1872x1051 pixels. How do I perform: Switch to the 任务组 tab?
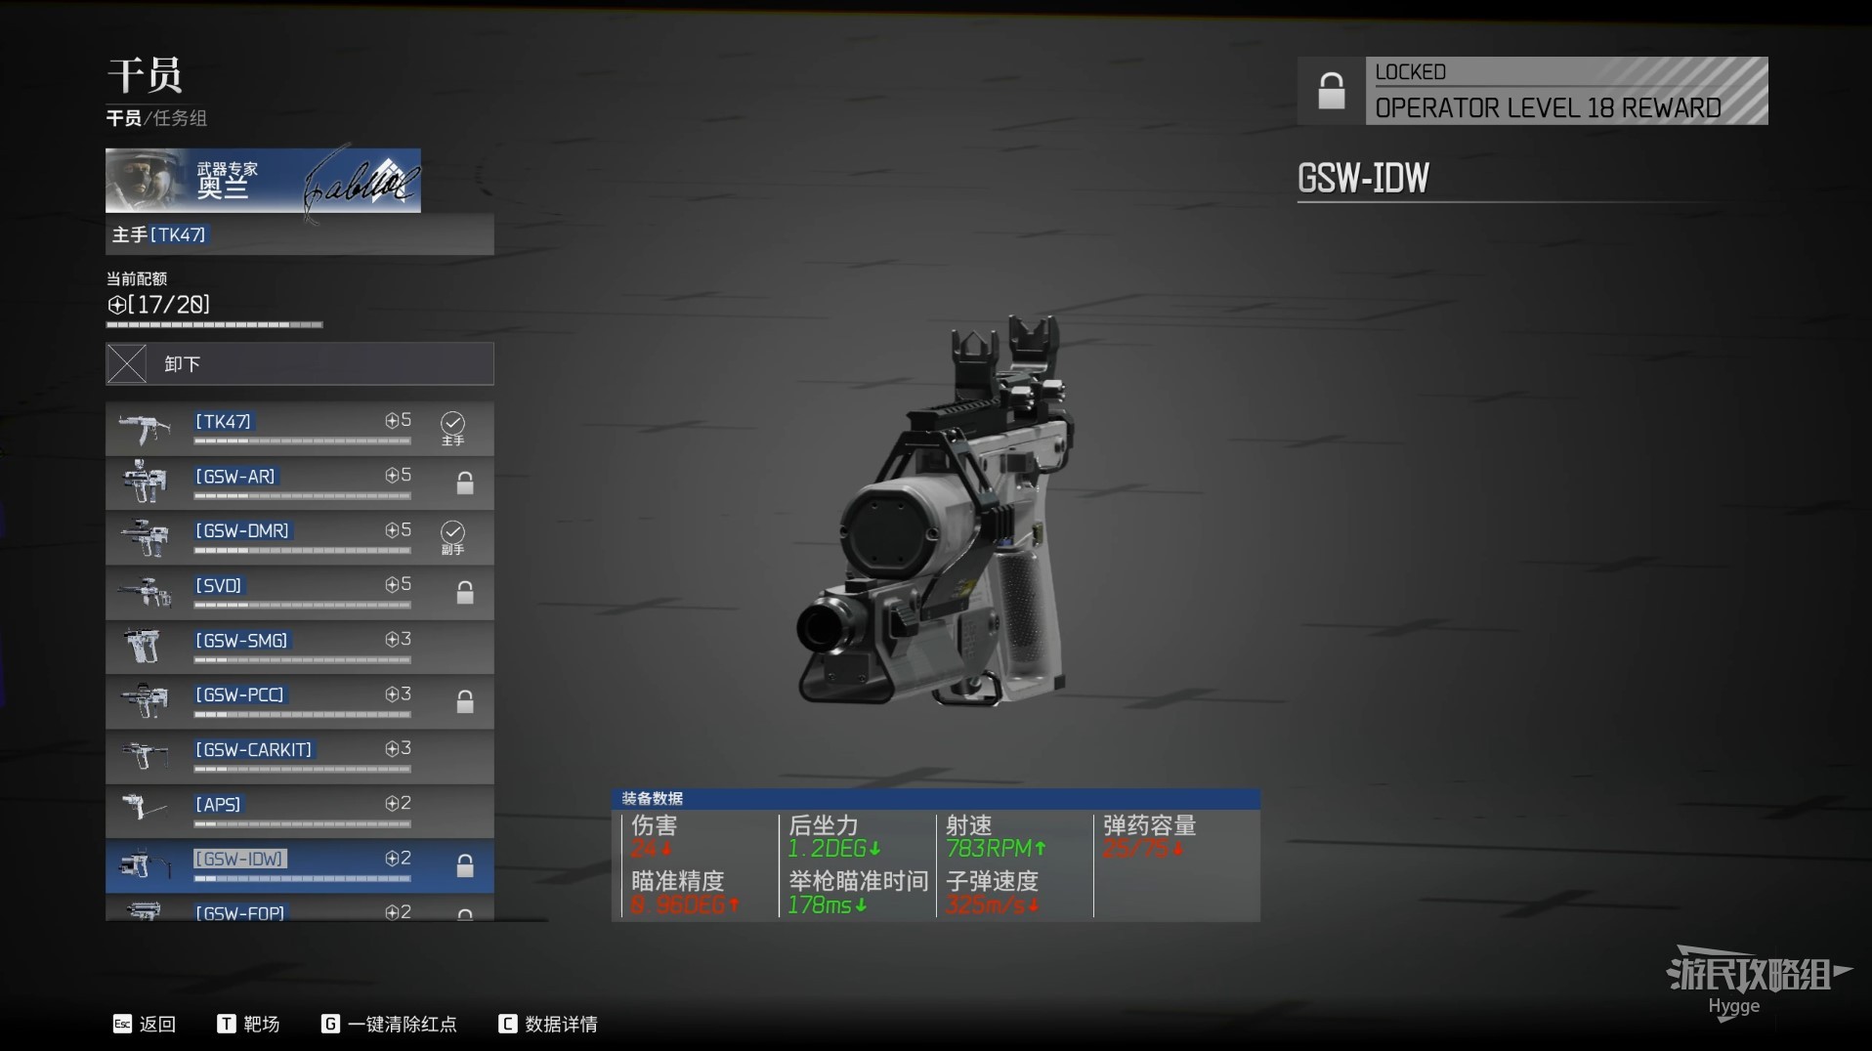(x=181, y=118)
